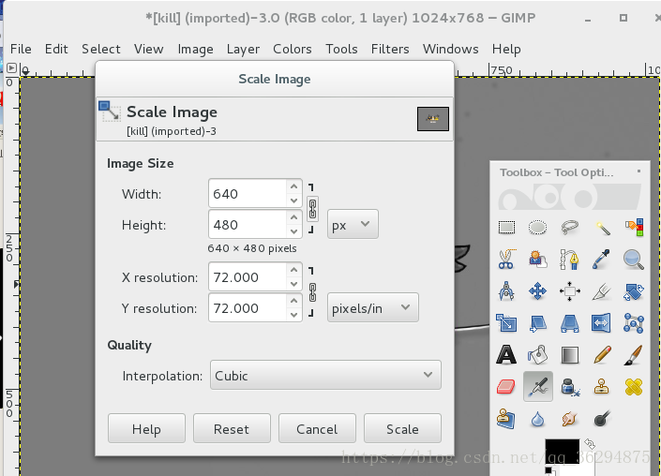Click the Help button in Scale Image dialog
The image size is (661, 476).
pyautogui.click(x=146, y=428)
